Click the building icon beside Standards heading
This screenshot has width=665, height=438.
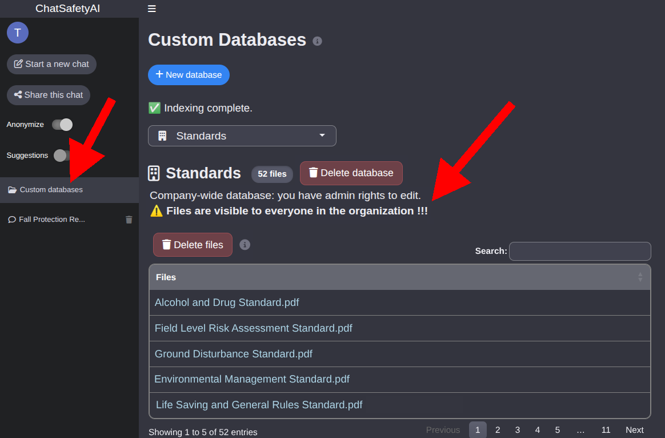pyautogui.click(x=153, y=173)
